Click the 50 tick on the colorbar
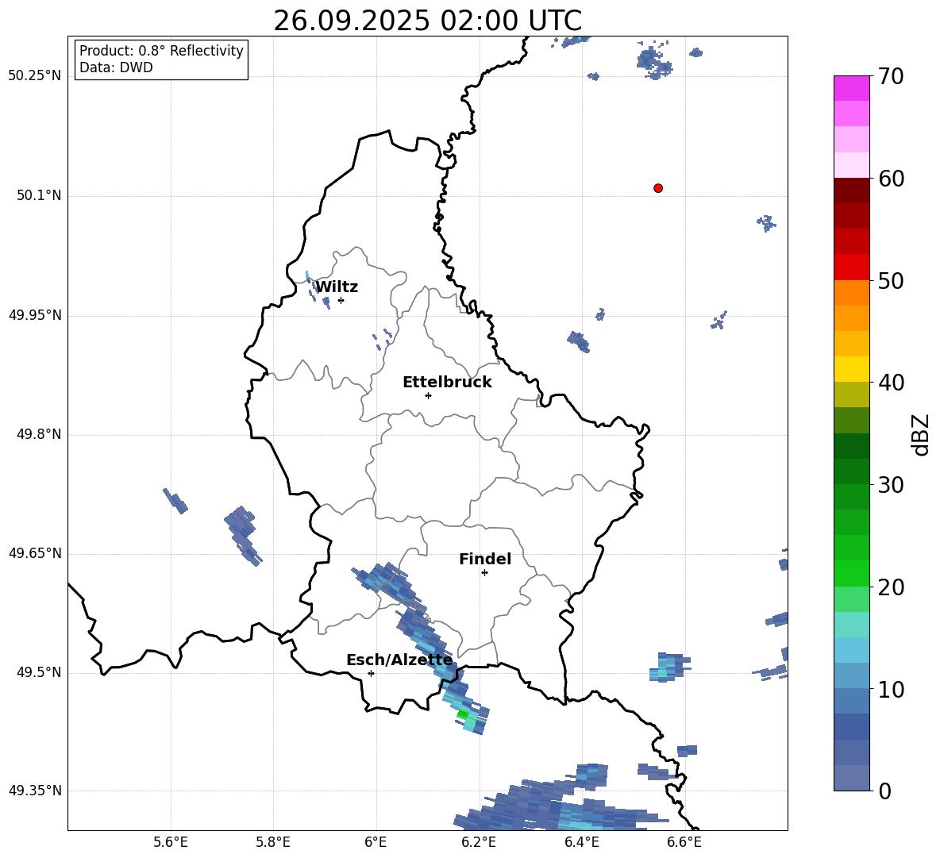 coord(891,280)
